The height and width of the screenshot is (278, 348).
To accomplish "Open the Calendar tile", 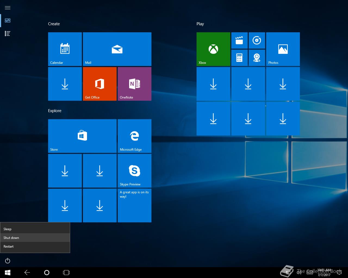I will coord(65,49).
